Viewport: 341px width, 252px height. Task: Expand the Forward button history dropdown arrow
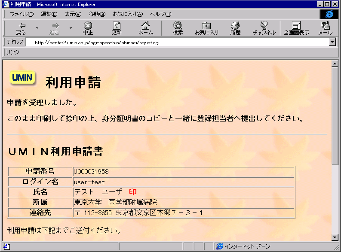(x=71, y=28)
